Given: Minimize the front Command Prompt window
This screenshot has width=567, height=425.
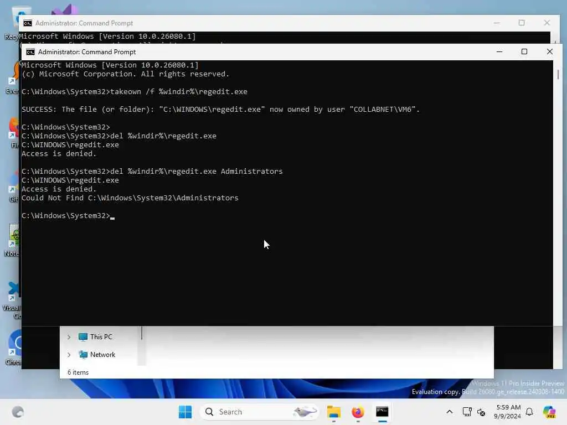Looking at the screenshot, I should 499,51.
